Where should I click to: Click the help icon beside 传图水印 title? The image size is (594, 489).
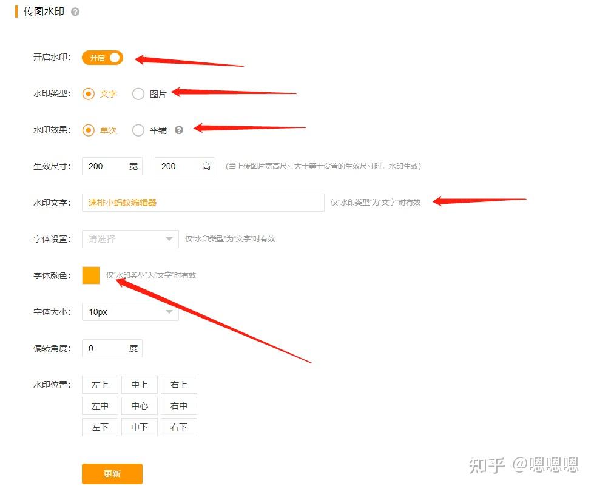coord(75,12)
